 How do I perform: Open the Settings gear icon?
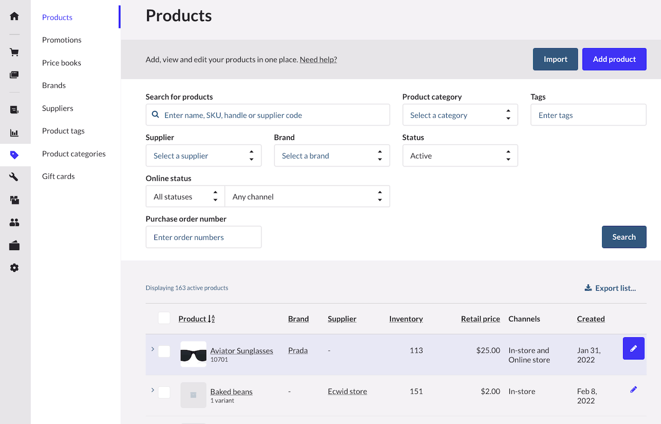click(x=14, y=267)
